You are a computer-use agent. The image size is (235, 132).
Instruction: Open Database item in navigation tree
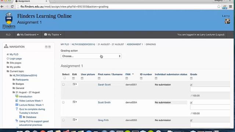(x=31, y=117)
